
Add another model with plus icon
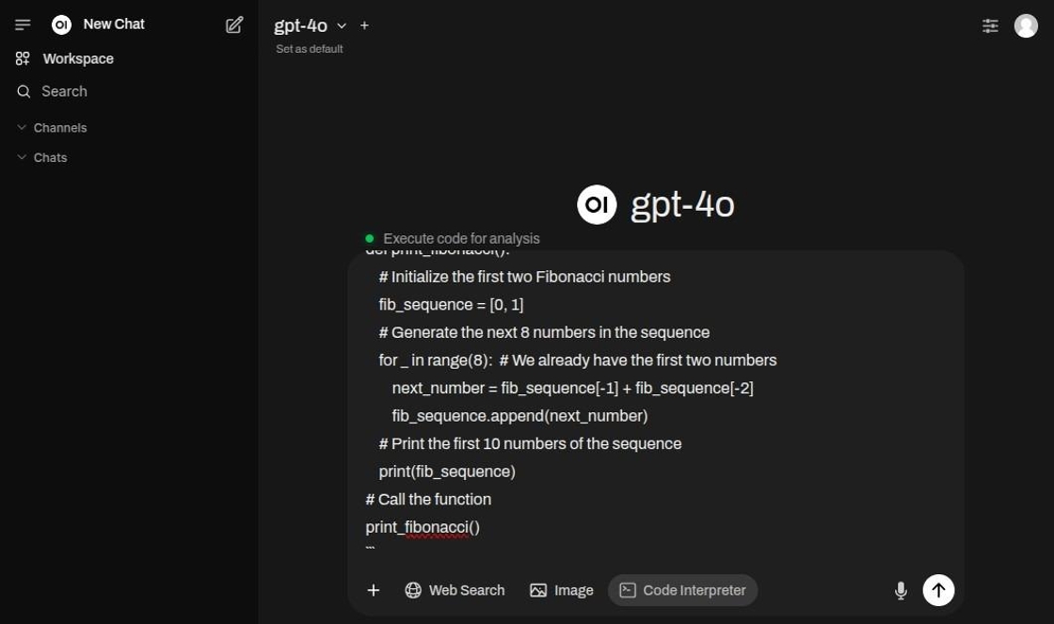(x=365, y=25)
